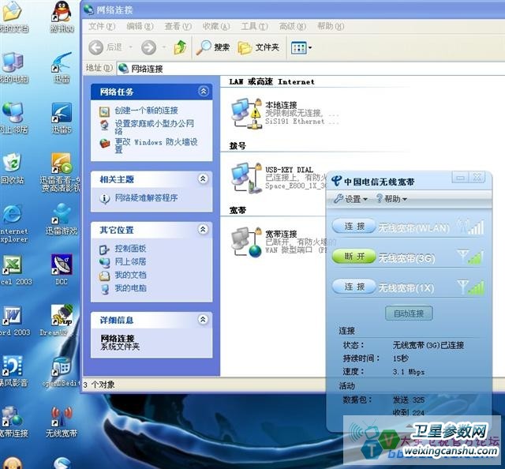Open 我的文档 in 其它位置

[x=130, y=275]
